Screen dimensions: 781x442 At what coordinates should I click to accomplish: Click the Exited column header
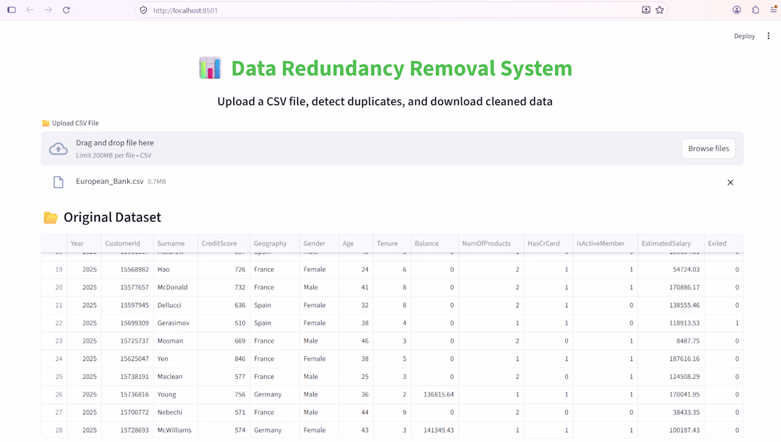[x=723, y=243]
